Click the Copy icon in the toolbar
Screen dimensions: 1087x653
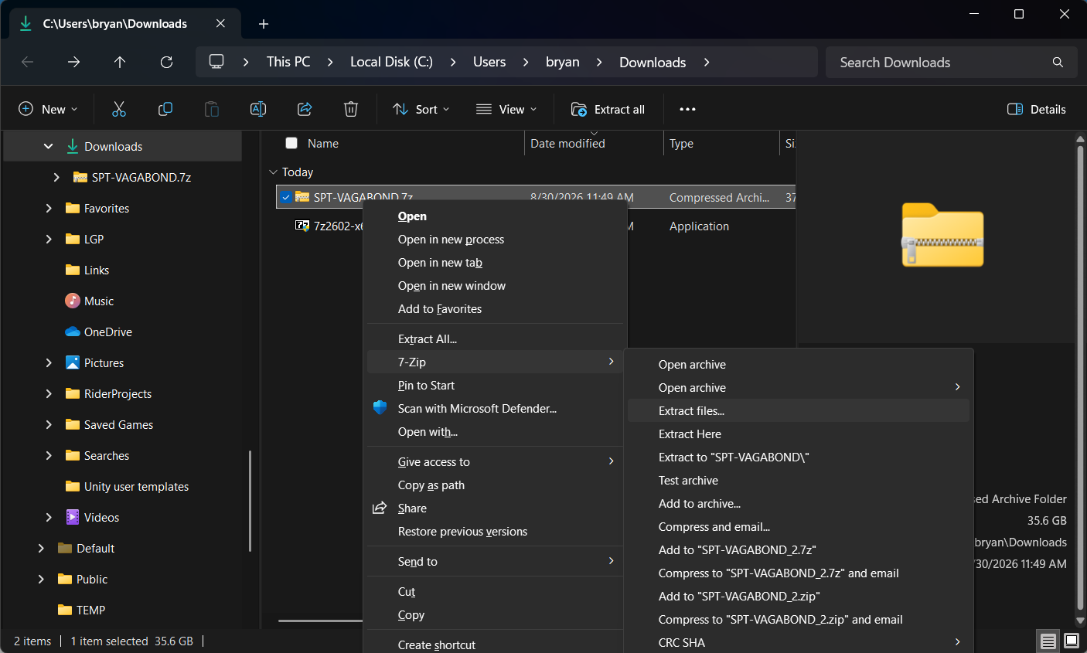(x=165, y=109)
